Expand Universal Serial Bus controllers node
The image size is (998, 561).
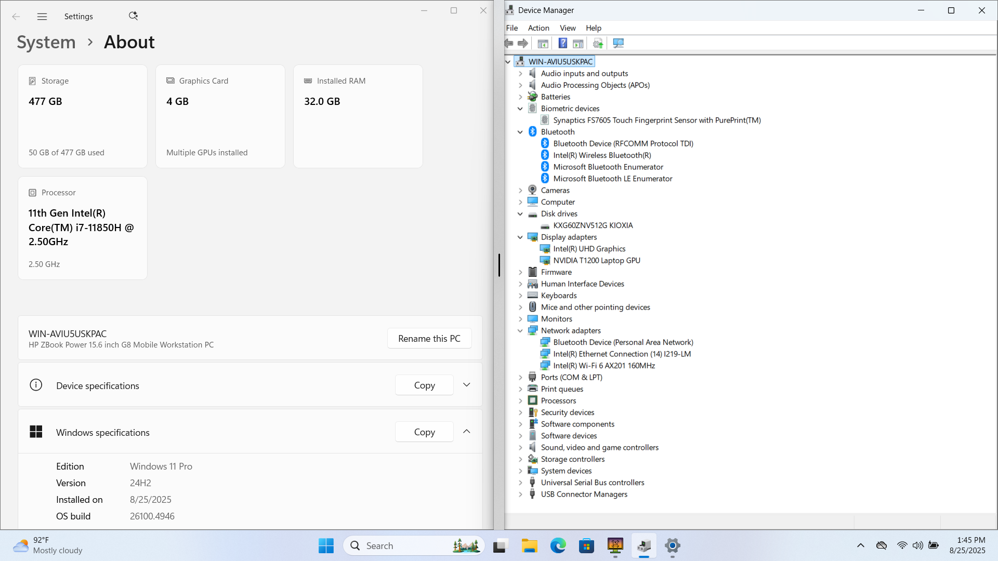pyautogui.click(x=520, y=483)
